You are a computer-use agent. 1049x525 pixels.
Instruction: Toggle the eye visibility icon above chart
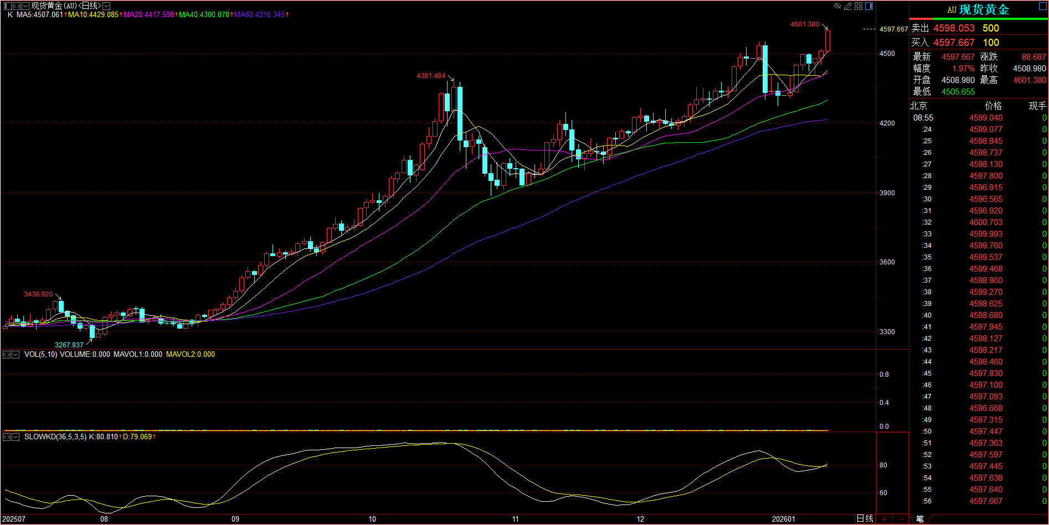(x=837, y=6)
